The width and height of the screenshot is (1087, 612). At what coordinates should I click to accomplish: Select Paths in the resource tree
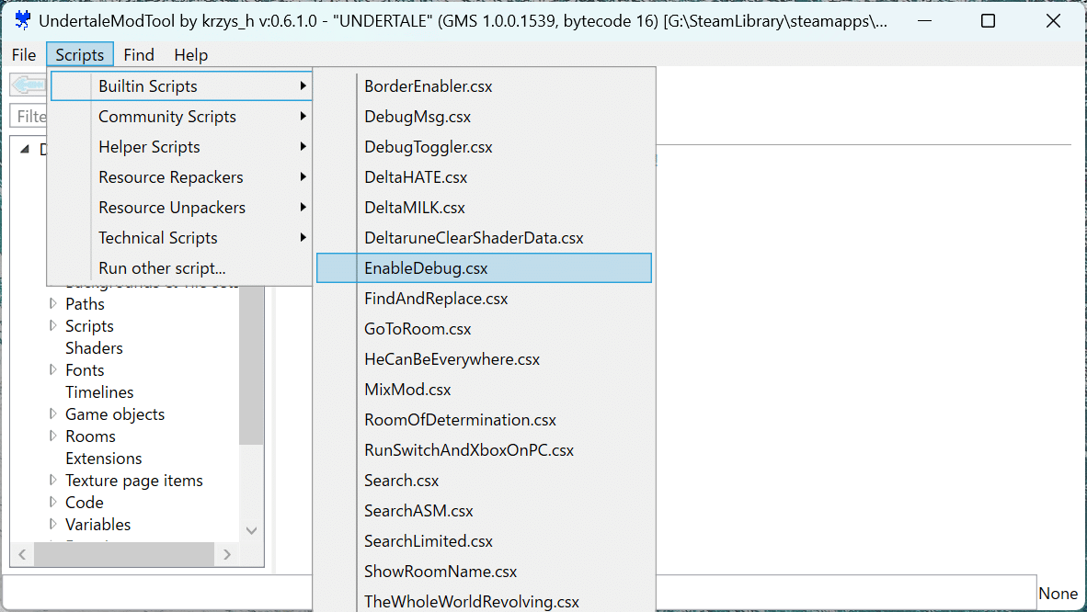85,303
